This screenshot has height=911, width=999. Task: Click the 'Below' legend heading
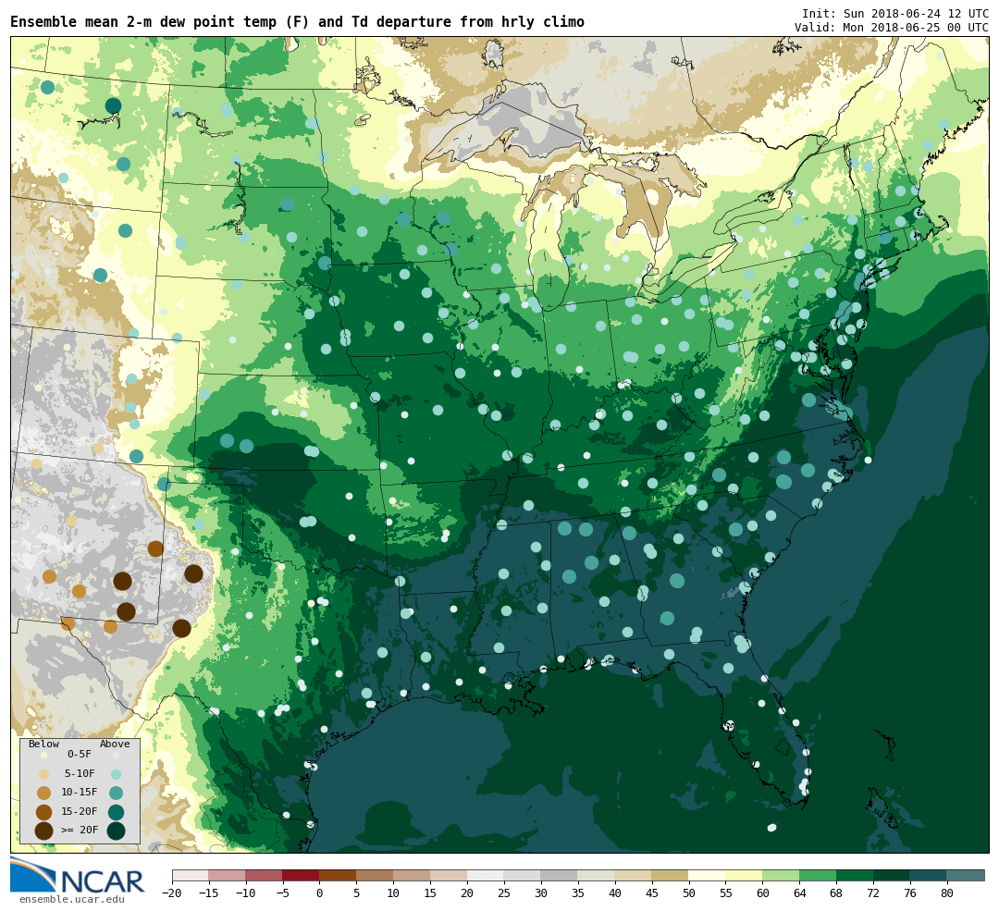[44, 744]
